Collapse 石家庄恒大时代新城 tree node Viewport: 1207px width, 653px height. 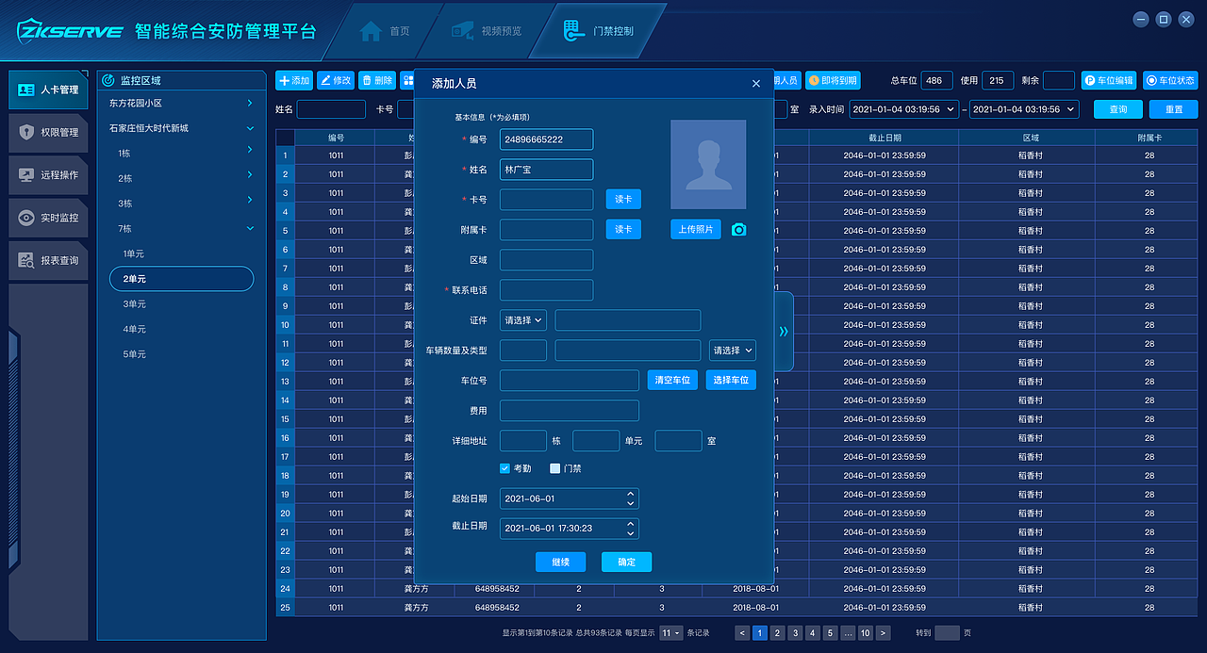click(250, 128)
